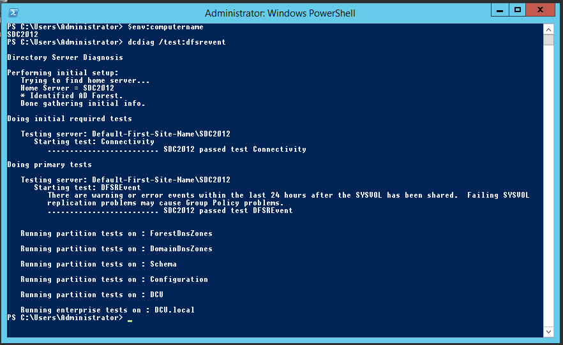Click the 'DCU.local' enterprise tests text
This screenshot has height=345, width=563.
[x=174, y=310]
